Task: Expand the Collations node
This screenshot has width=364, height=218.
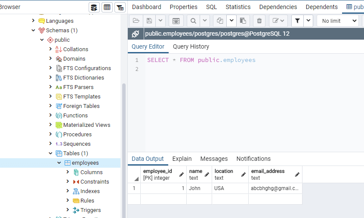Action: [50, 49]
